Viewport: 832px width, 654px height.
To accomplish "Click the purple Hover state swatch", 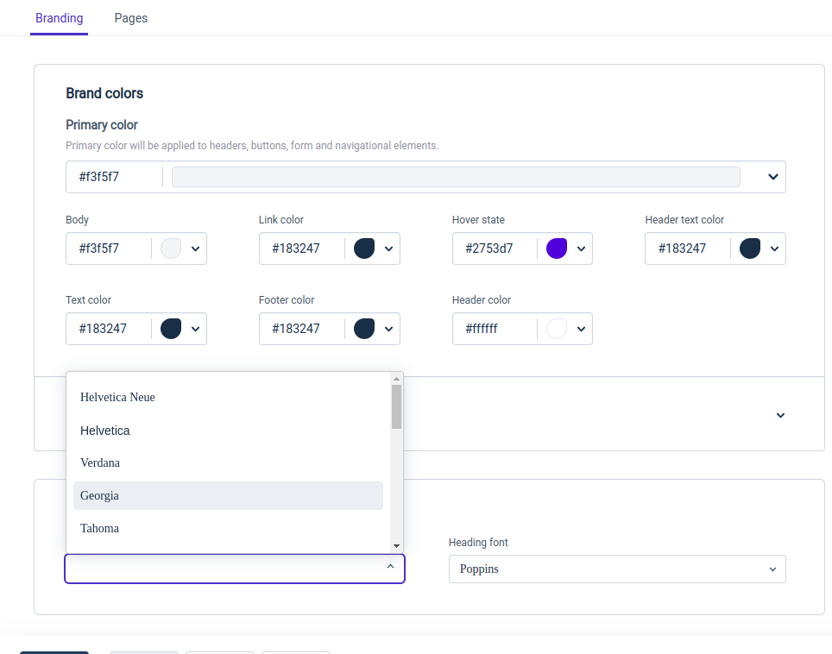I will tap(557, 248).
